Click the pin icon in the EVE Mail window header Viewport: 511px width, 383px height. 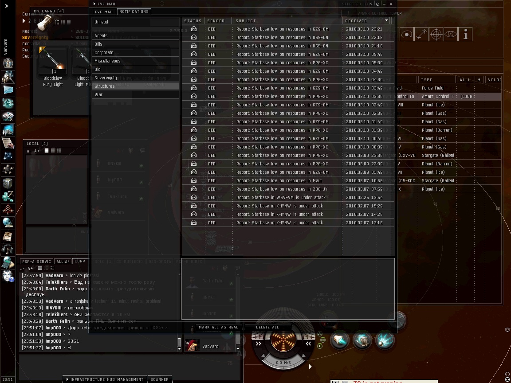pos(378,4)
